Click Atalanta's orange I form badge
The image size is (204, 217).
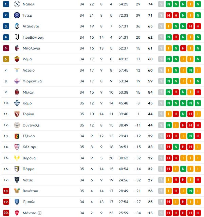click(168, 26)
